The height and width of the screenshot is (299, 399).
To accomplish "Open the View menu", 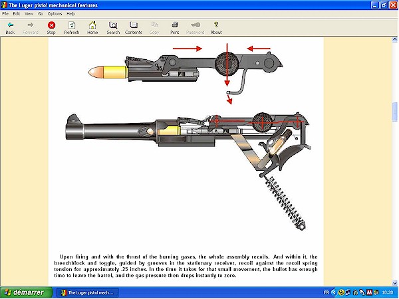I will tap(29, 14).
